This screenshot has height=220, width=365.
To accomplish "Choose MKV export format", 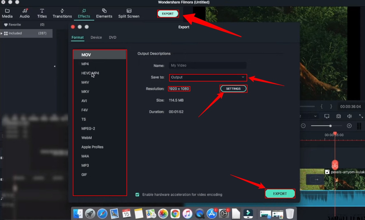I will coord(100,92).
